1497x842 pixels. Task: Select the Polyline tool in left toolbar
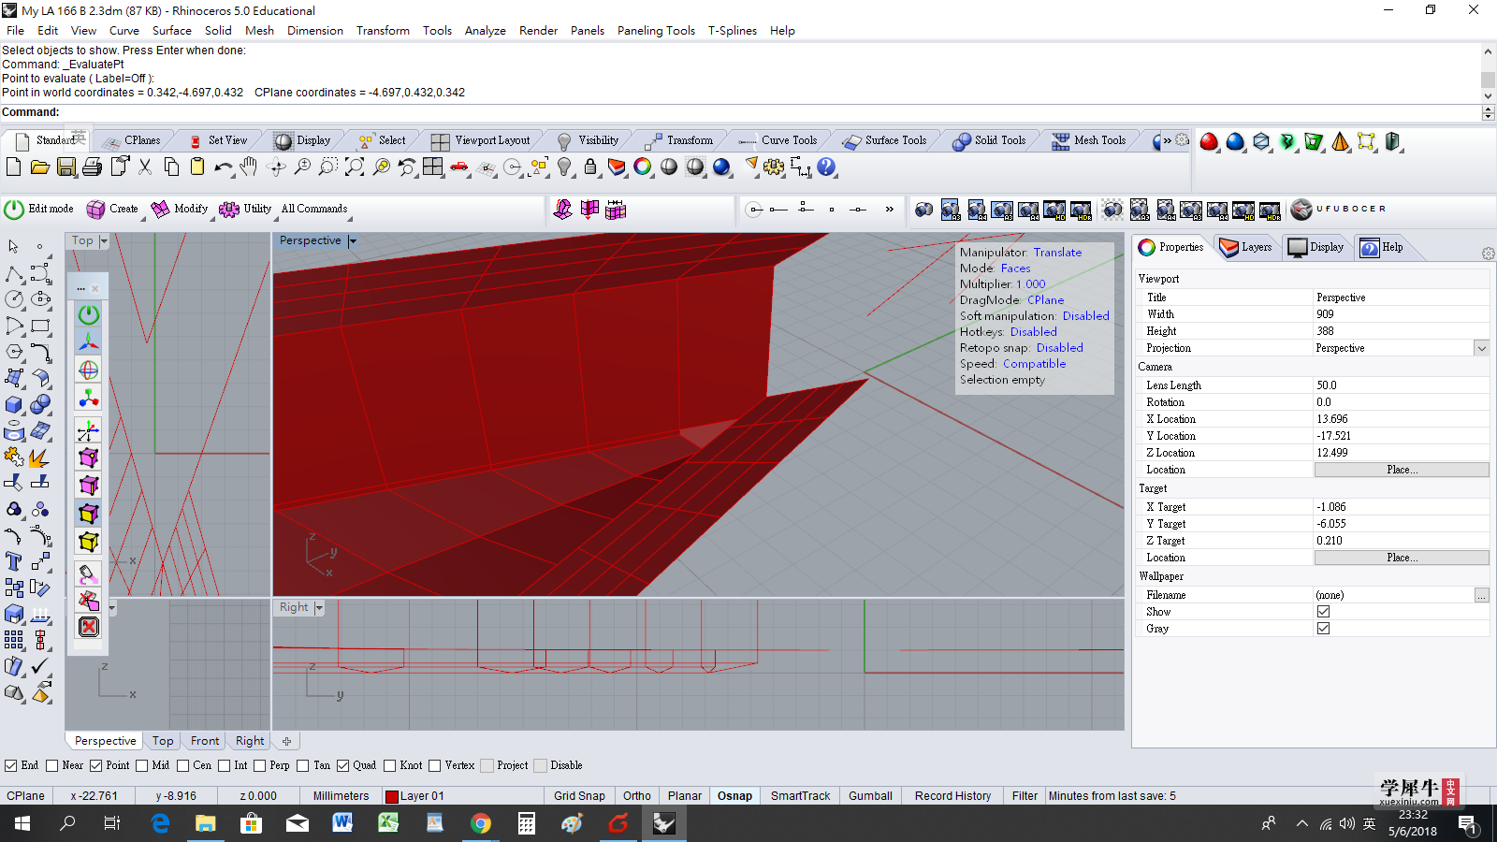[14, 273]
